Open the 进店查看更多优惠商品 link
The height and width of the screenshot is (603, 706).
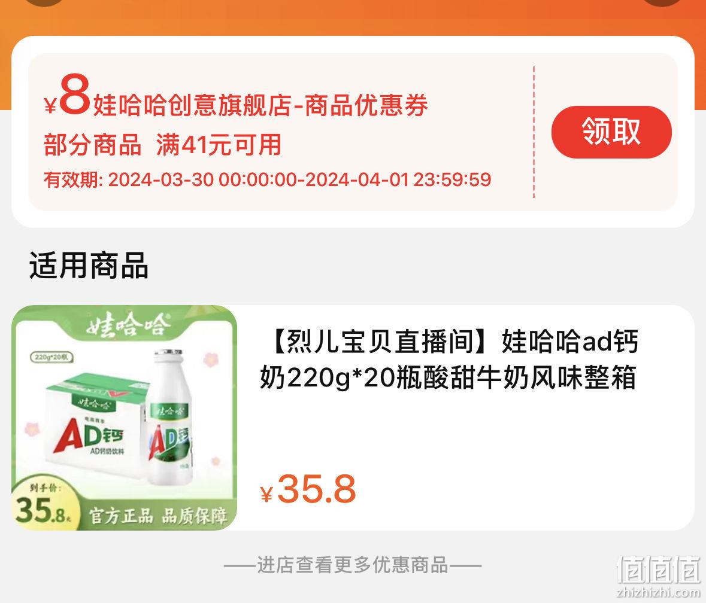point(353,565)
